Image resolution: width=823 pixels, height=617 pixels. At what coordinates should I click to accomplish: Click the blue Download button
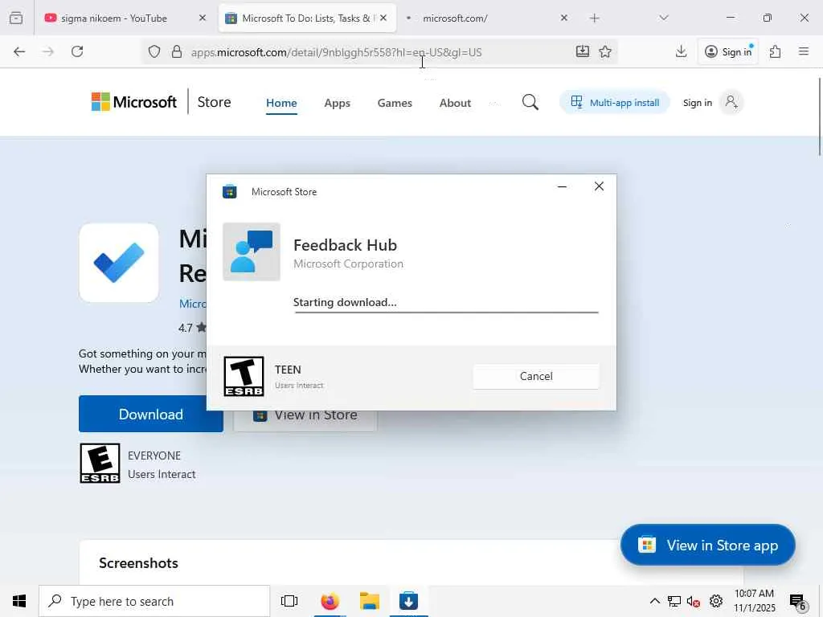pos(150,414)
